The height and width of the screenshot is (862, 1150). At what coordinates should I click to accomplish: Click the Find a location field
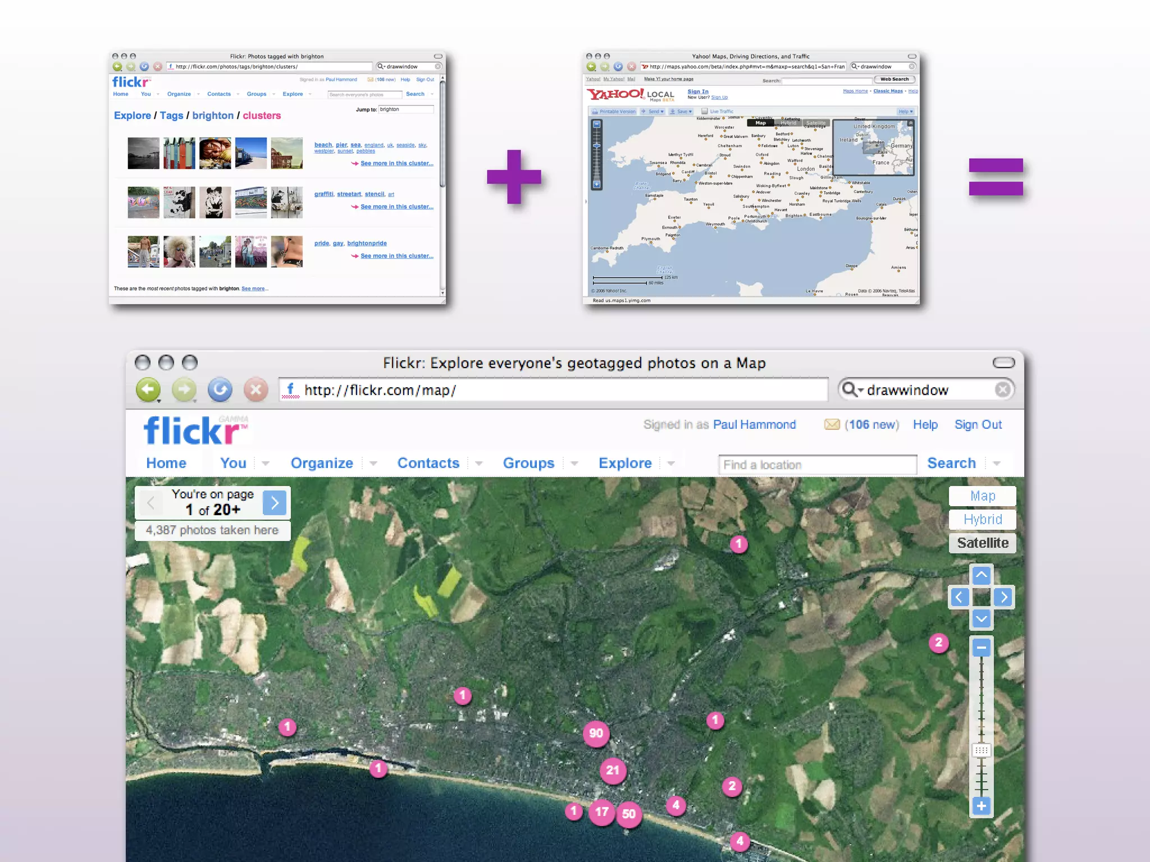tap(817, 465)
